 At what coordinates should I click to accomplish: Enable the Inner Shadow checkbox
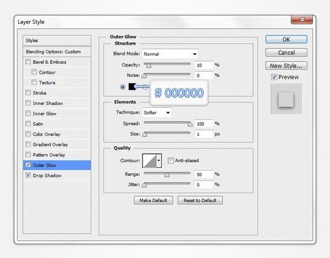[28, 103]
